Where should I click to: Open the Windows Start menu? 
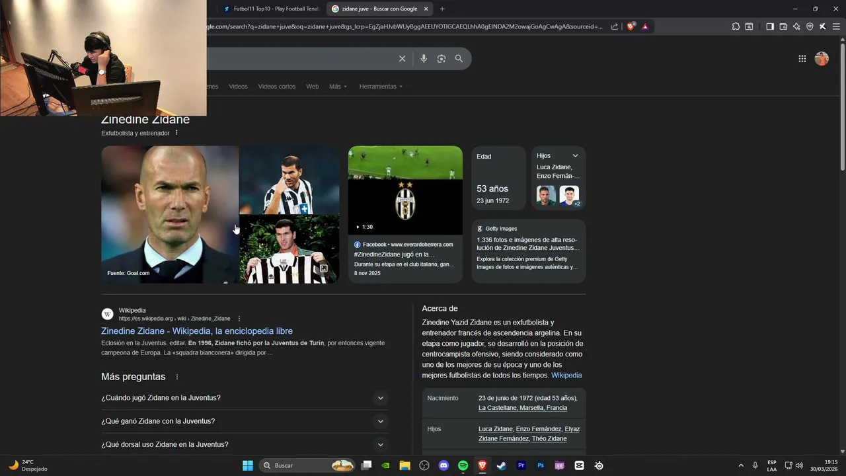(248, 465)
